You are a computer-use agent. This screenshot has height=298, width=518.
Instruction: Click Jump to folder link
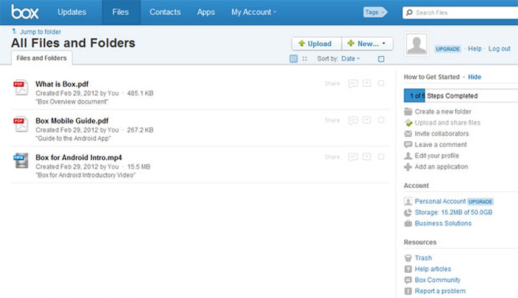click(40, 32)
